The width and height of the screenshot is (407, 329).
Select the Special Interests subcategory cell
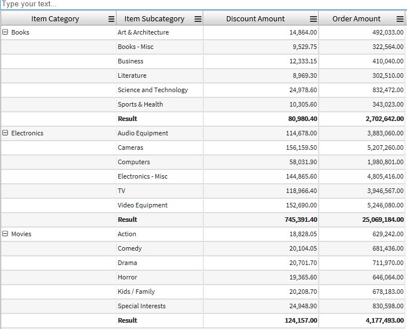(141, 306)
